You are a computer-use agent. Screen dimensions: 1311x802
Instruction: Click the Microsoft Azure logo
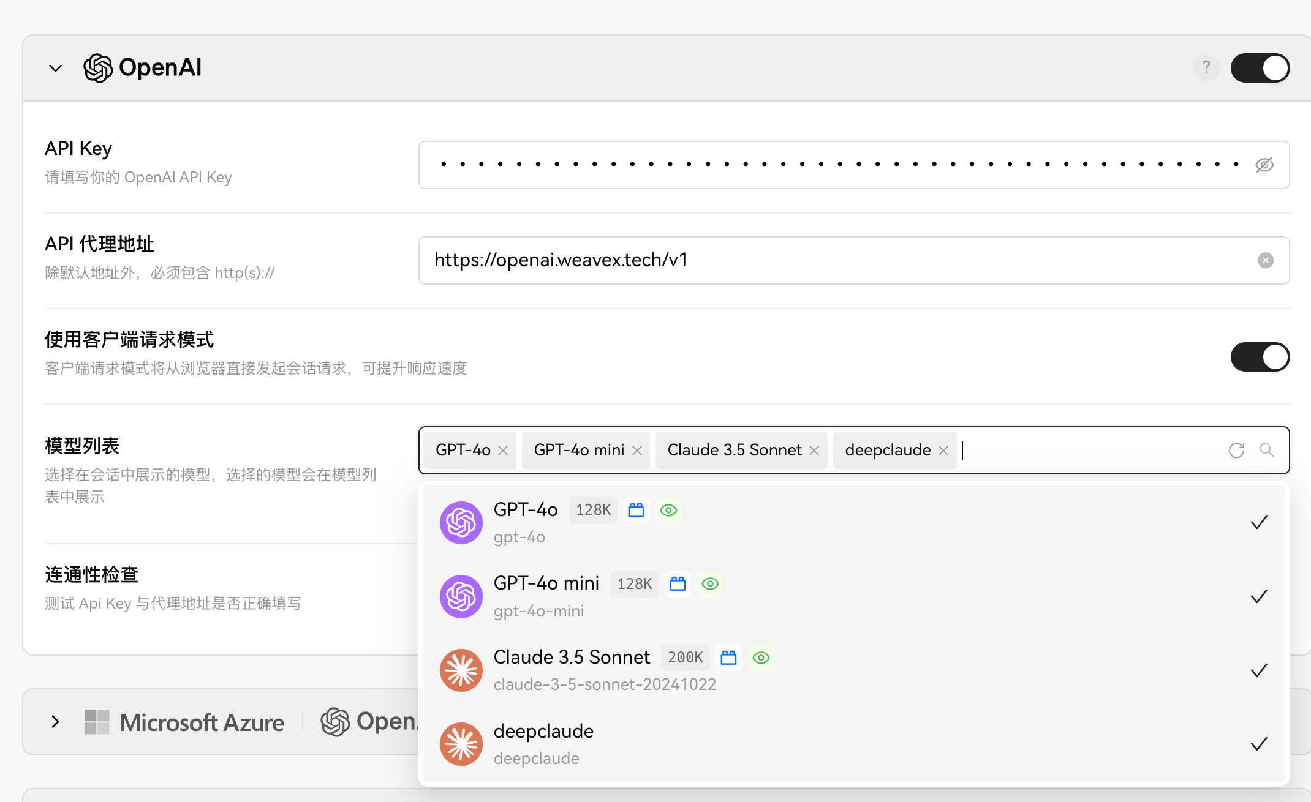[184, 722]
